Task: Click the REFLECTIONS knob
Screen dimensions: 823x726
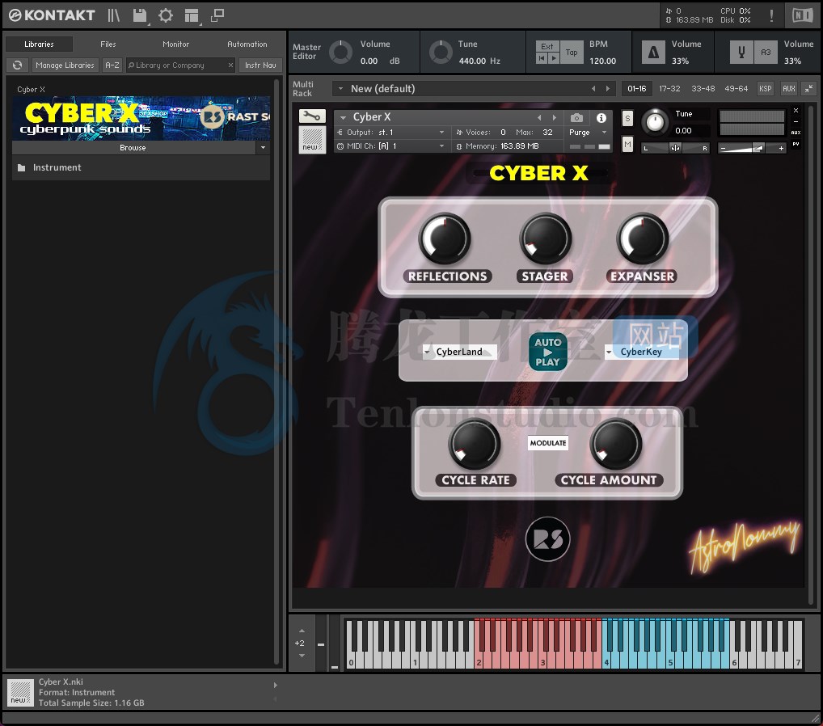Action: (445, 238)
